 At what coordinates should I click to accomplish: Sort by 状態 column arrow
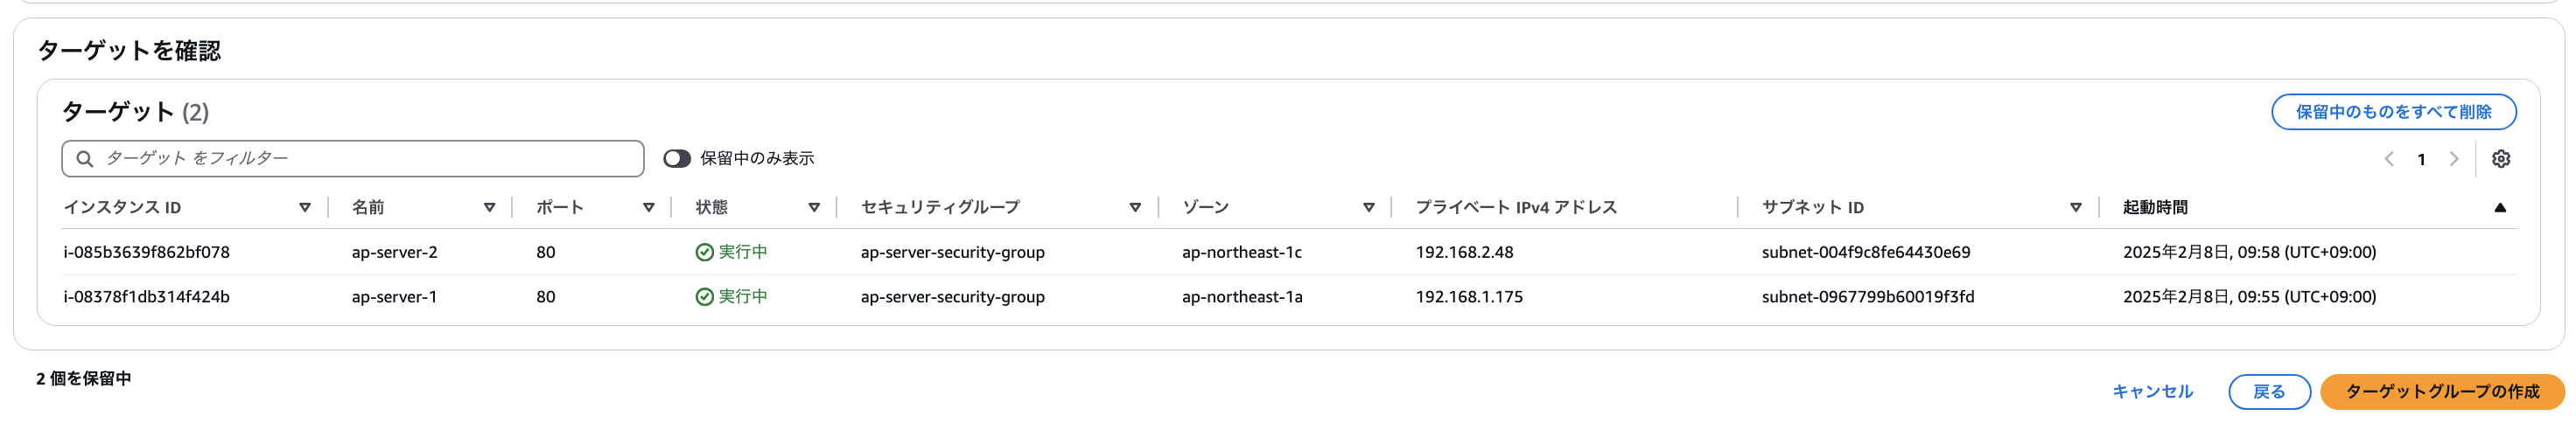coord(814,207)
